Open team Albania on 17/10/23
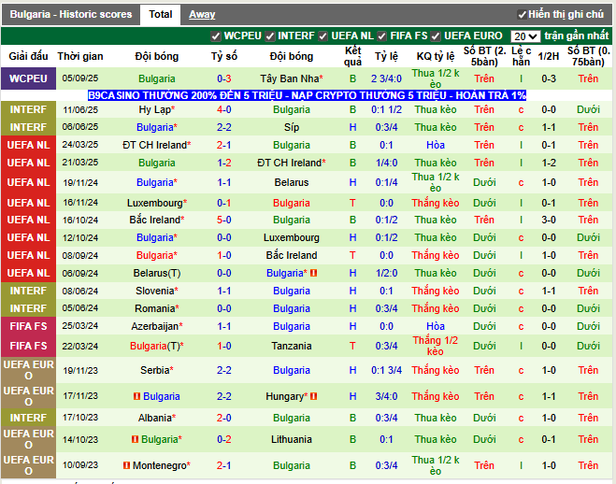Image resolution: width=616 pixels, height=484 pixels. click(x=155, y=418)
